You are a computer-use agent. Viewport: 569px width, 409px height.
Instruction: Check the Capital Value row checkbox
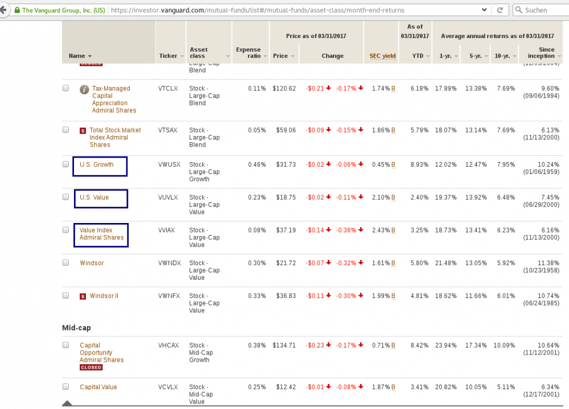[x=65, y=385]
